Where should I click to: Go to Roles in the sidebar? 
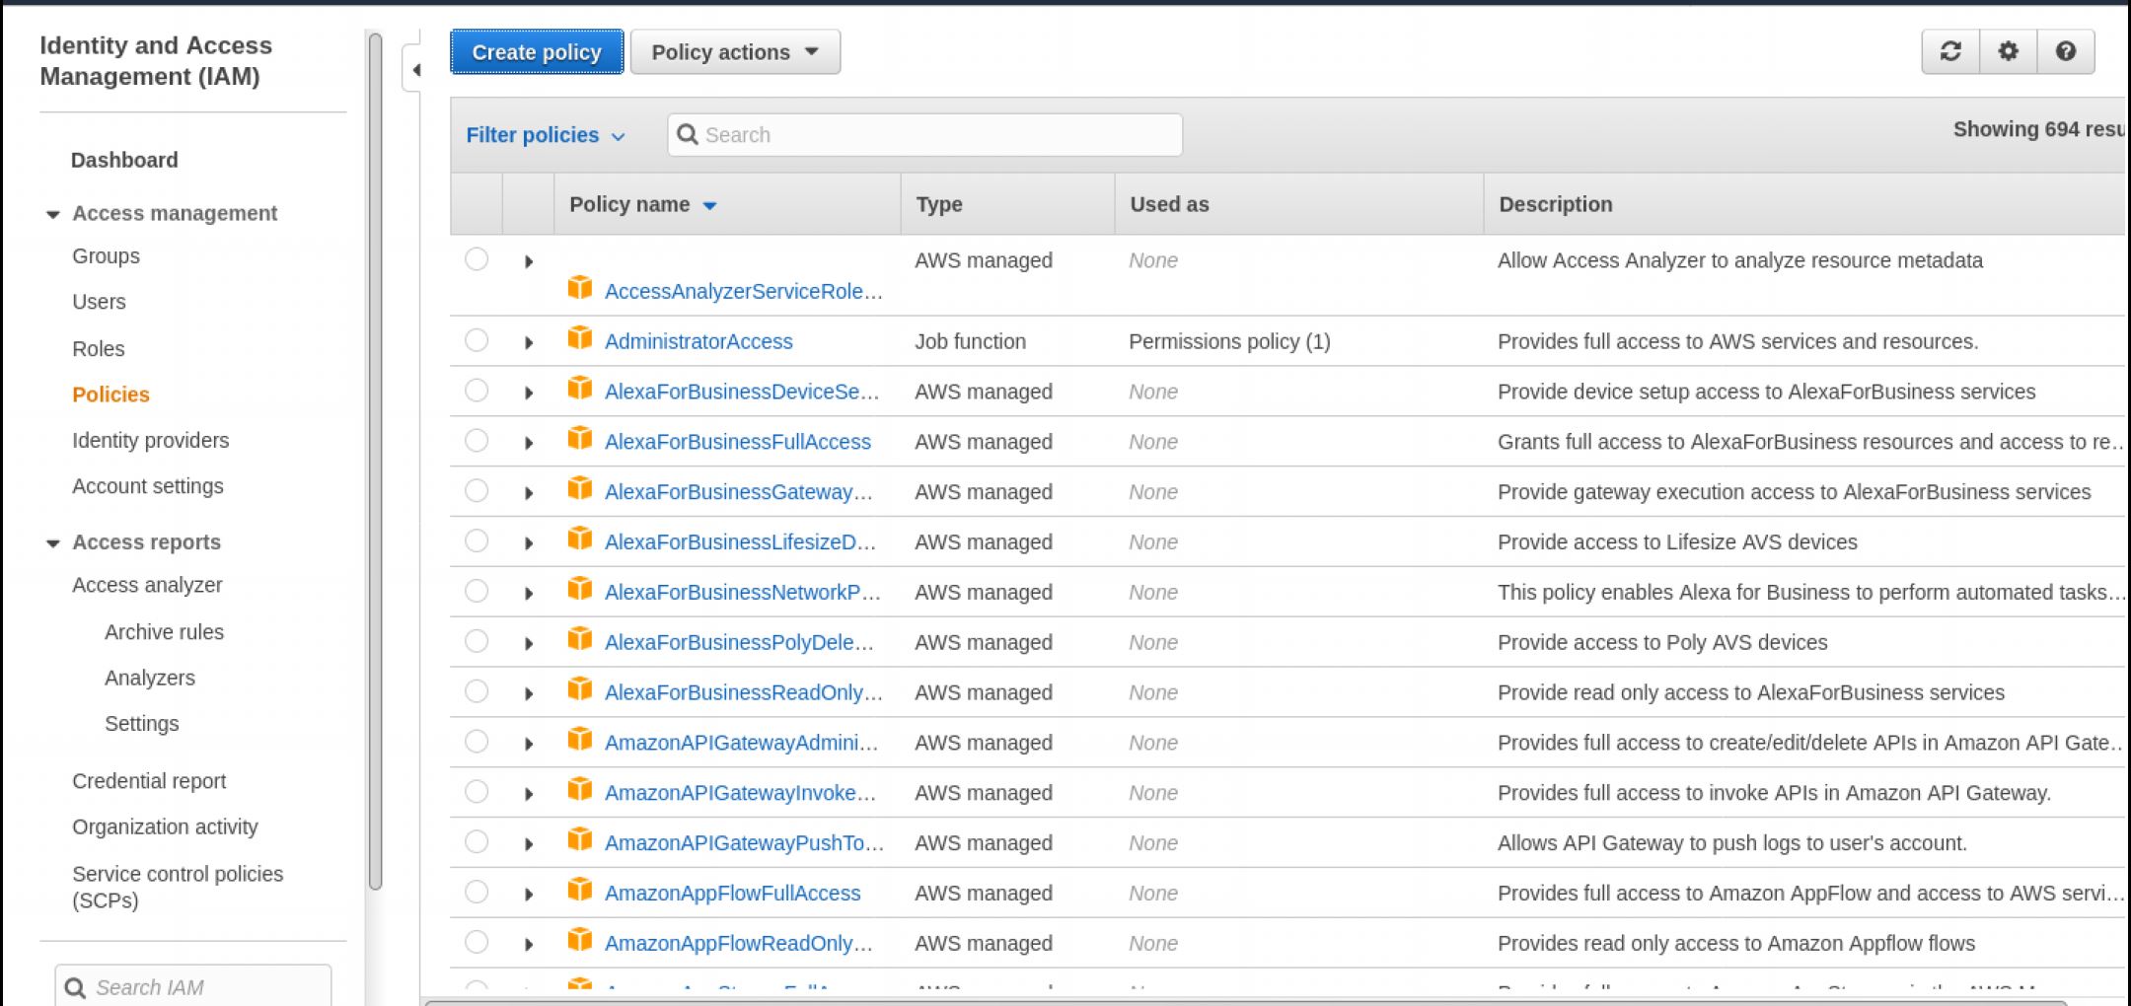(98, 349)
